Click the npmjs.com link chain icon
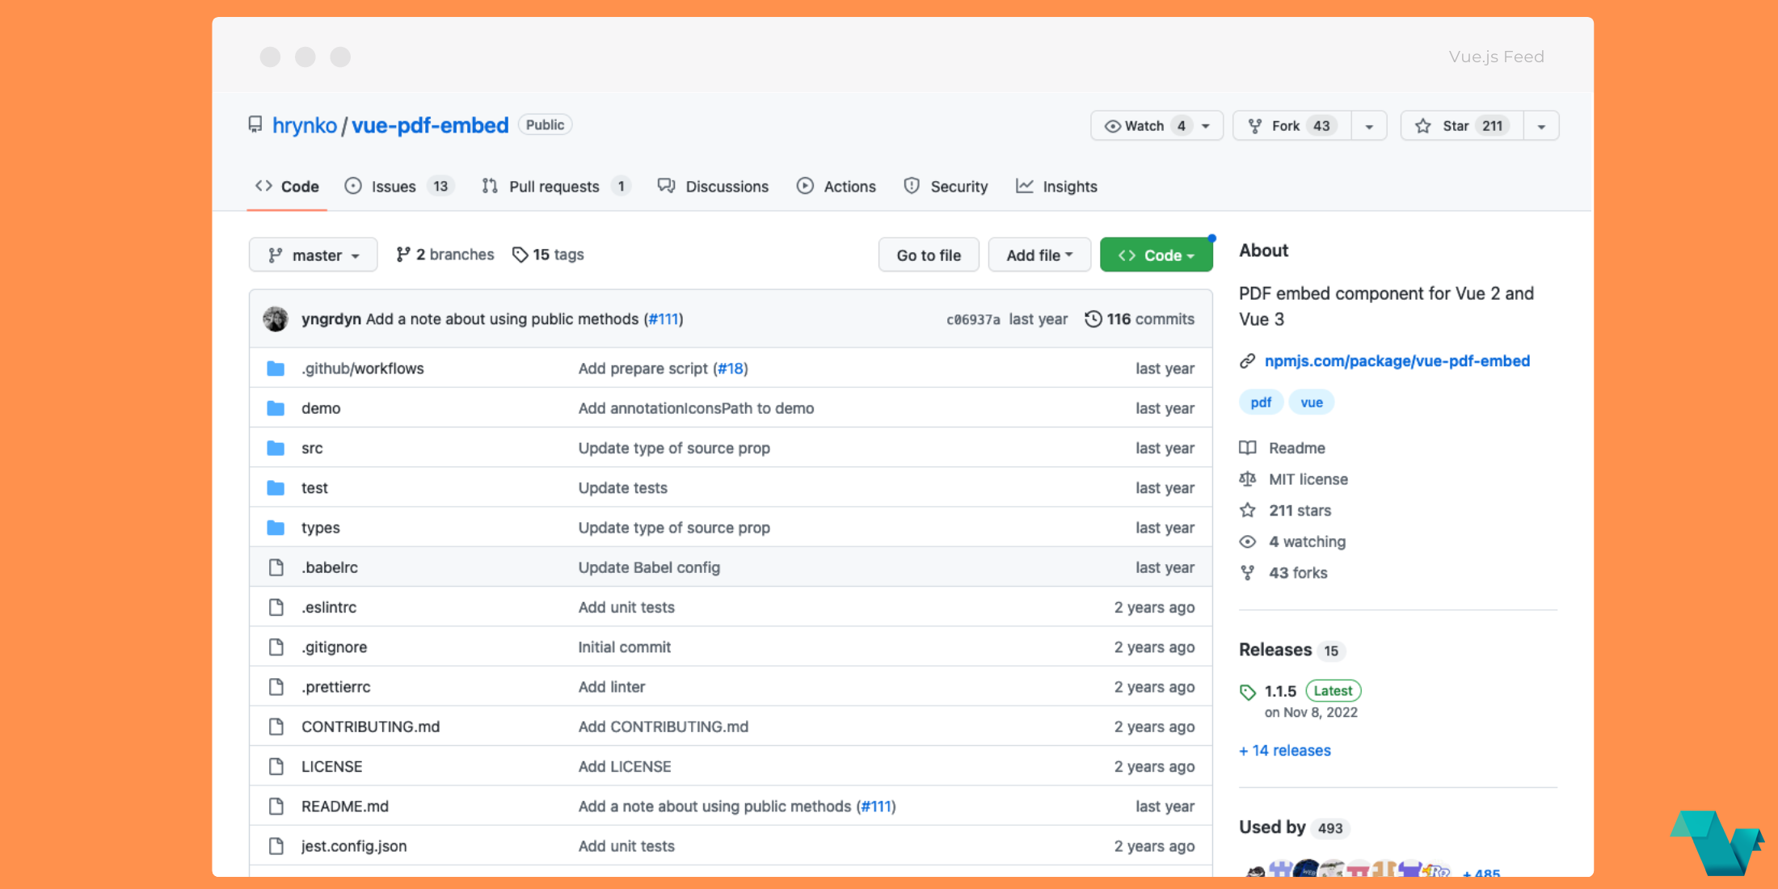 (1248, 361)
